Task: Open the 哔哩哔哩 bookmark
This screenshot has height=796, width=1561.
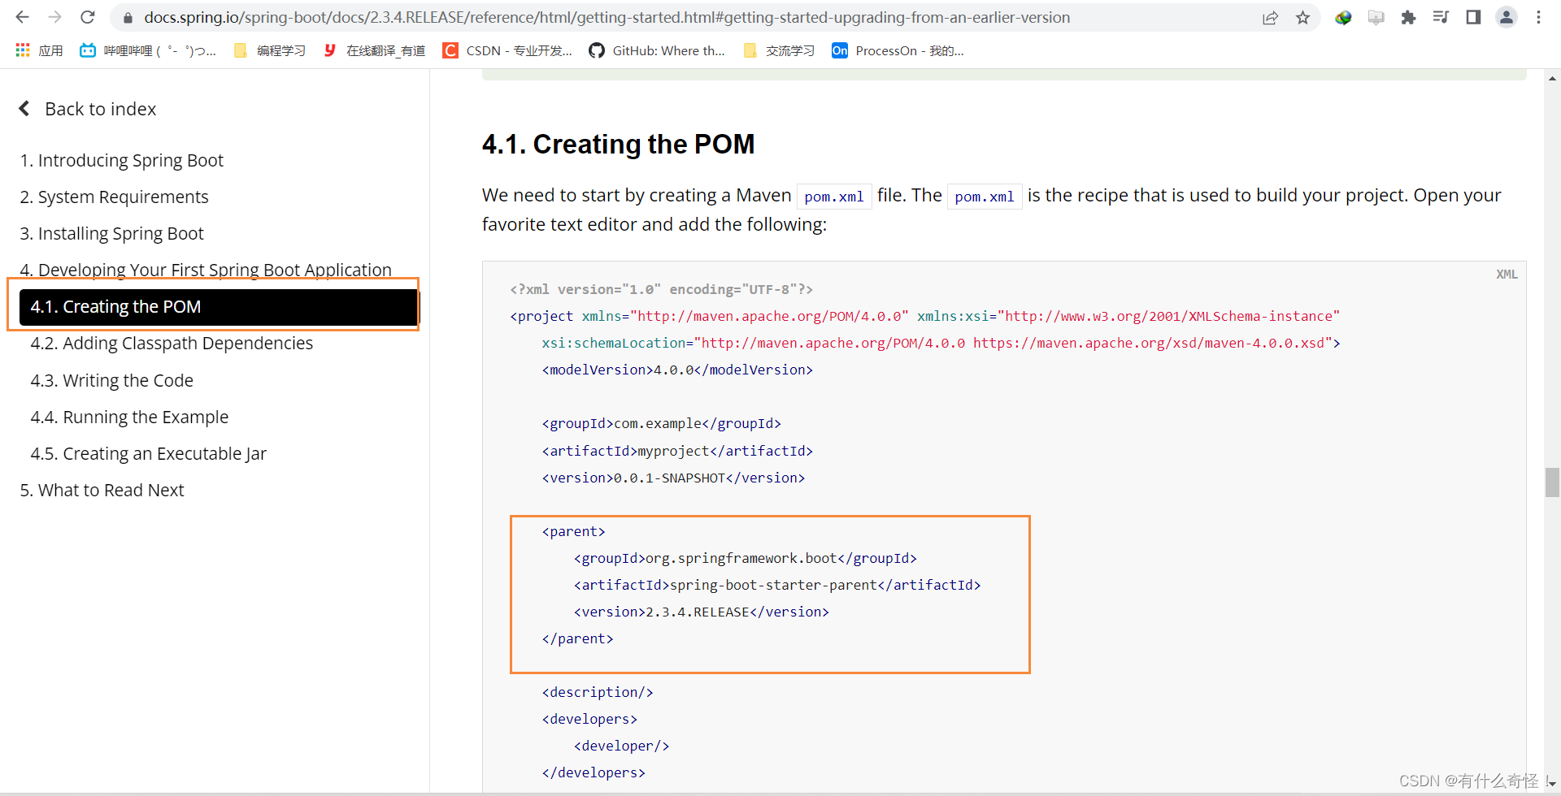Action: point(148,50)
